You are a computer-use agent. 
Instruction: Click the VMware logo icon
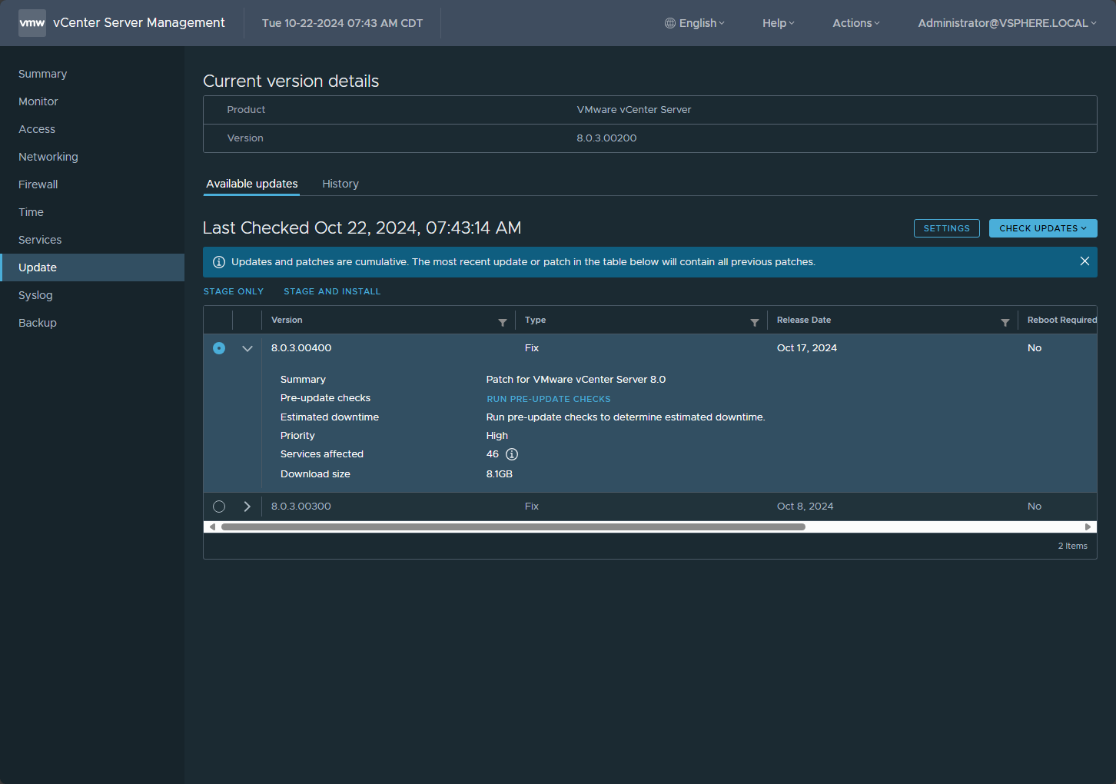coord(32,23)
